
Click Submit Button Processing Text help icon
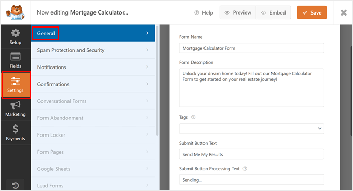click(245, 169)
